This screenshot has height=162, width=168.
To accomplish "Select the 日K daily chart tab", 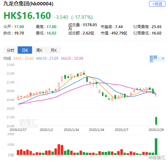I will (x=25, y=50).
